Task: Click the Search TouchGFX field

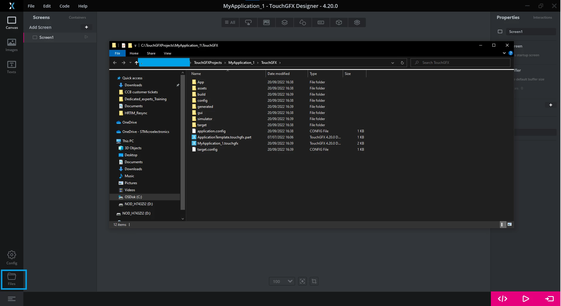Action: tap(460, 63)
